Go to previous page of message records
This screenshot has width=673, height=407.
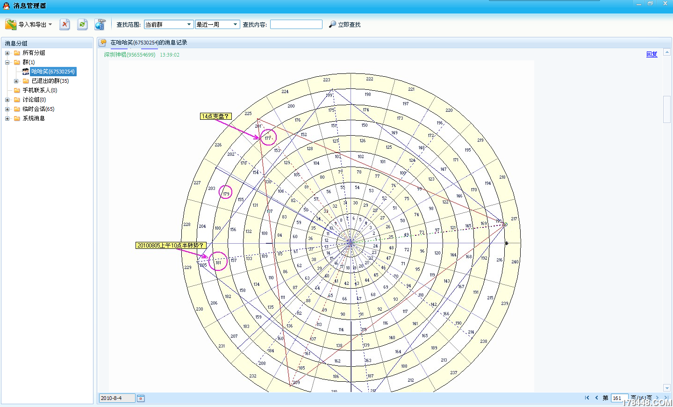click(596, 398)
